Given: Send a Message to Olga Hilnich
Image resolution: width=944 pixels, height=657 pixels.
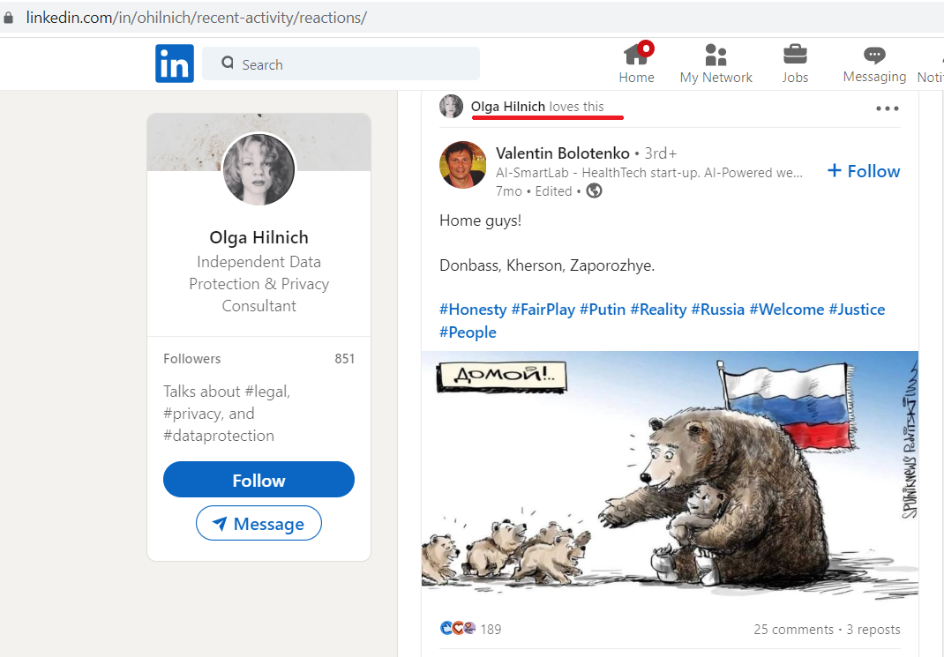Looking at the screenshot, I should coord(258,524).
